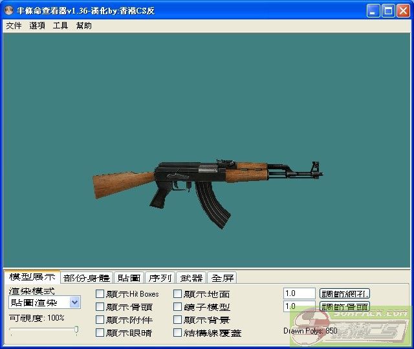
Task: Select the 武器 tab
Action: 191,278
